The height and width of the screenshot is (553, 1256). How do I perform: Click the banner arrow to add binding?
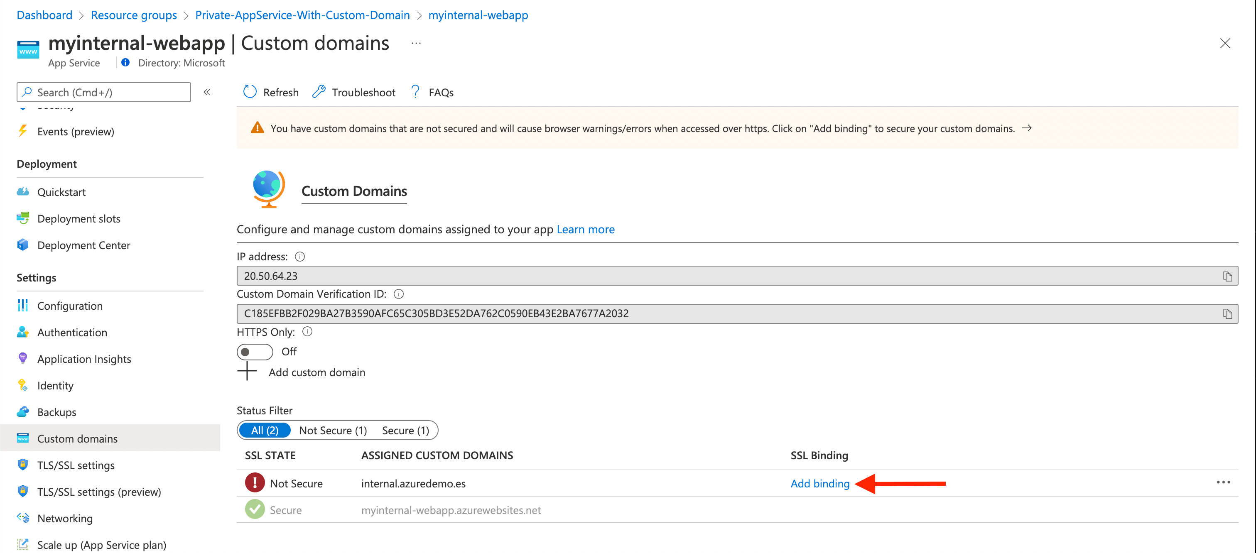(x=1026, y=127)
